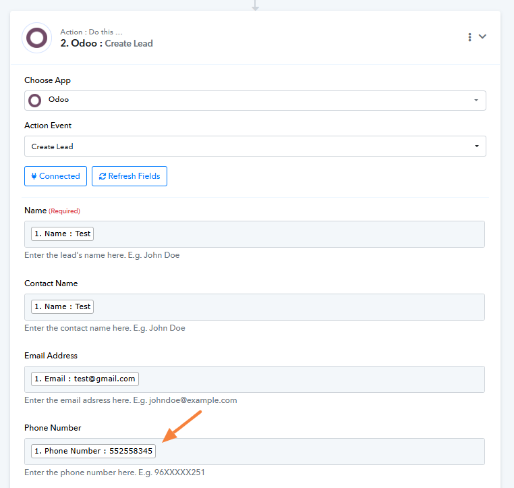Click the caret arrow of Choose App
The width and height of the screenshot is (514, 488).
point(476,101)
